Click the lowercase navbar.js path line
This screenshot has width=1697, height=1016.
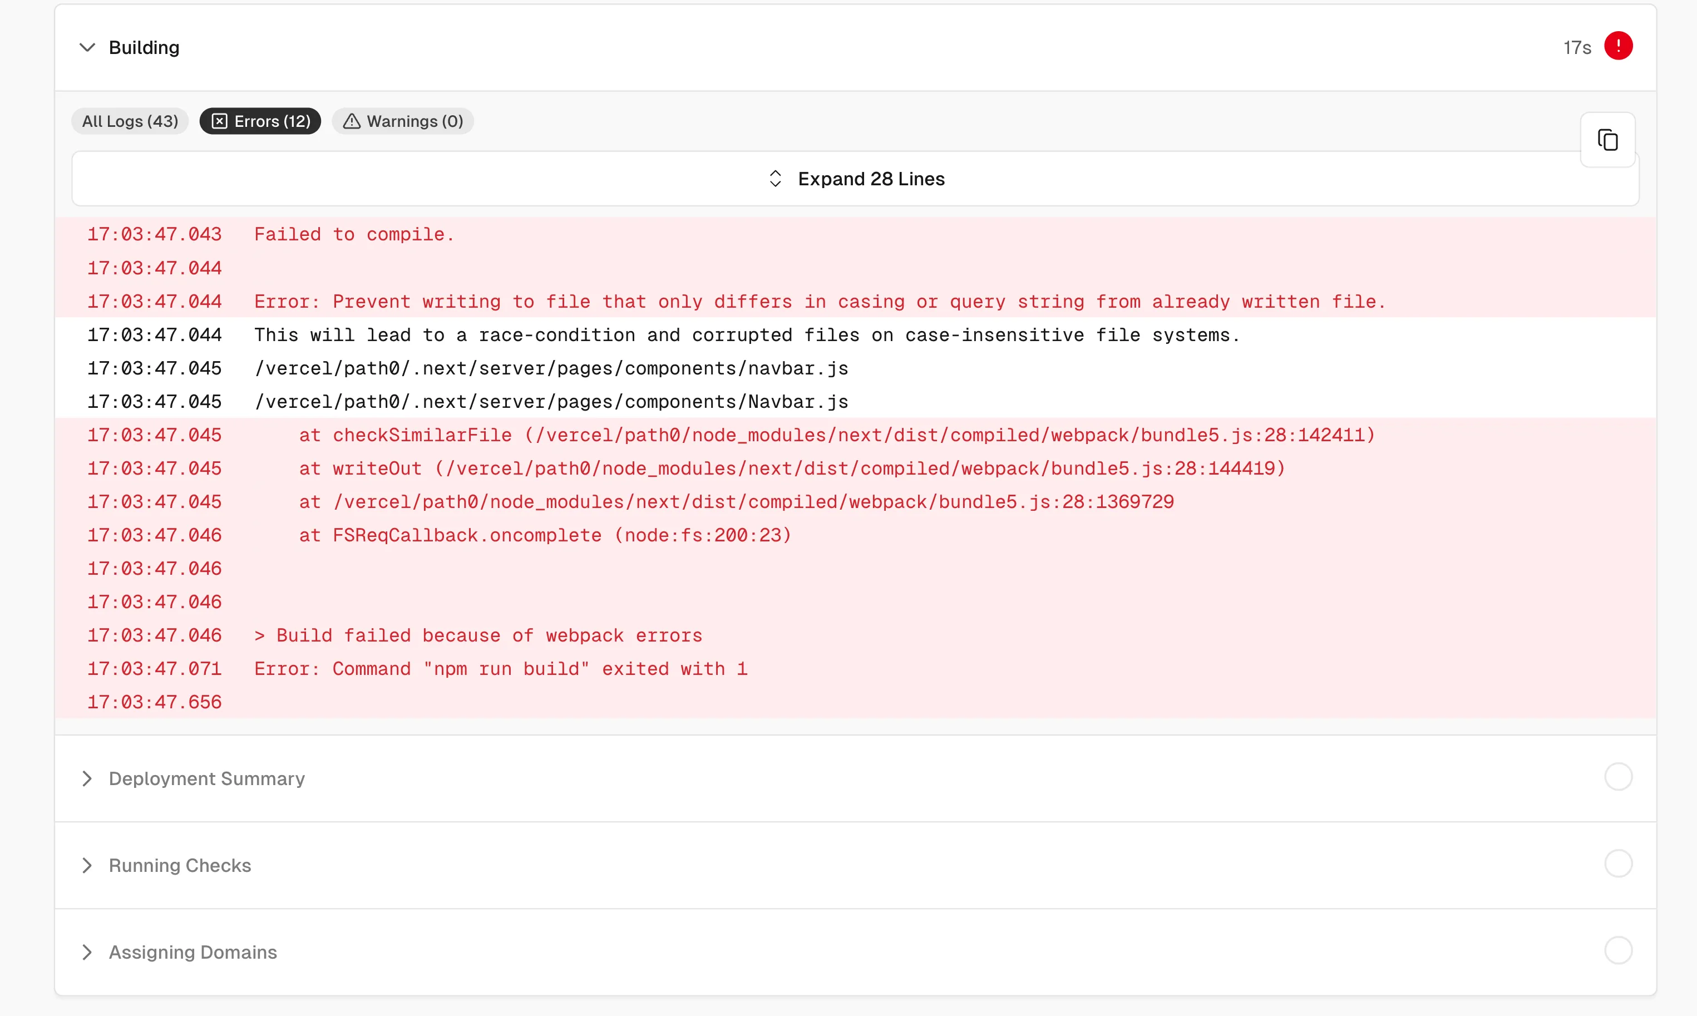point(551,368)
